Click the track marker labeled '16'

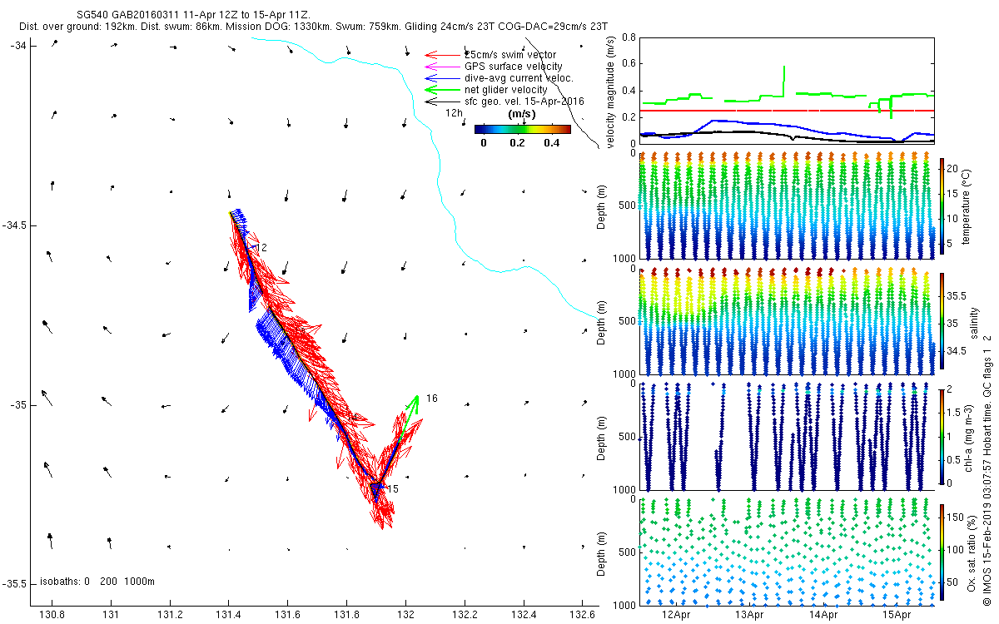[431, 399]
